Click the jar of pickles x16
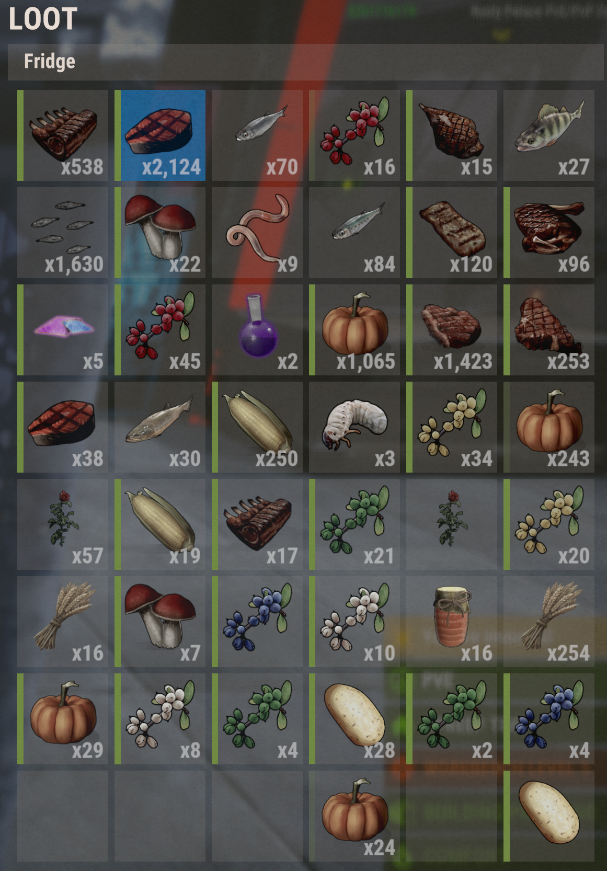 coord(452,622)
